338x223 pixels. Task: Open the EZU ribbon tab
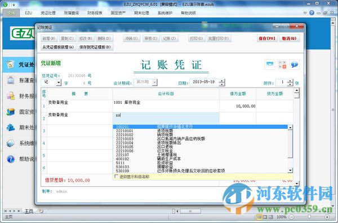click(29, 13)
